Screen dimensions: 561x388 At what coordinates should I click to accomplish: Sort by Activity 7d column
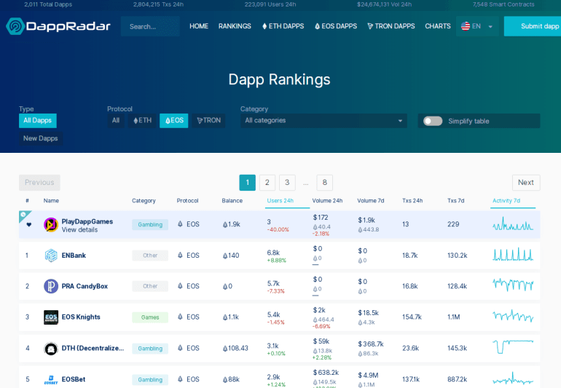click(x=506, y=201)
